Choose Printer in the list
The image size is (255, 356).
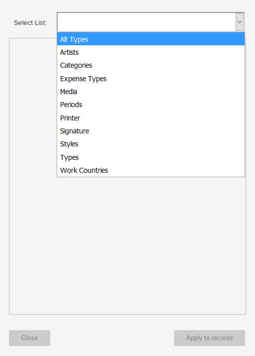151,118
